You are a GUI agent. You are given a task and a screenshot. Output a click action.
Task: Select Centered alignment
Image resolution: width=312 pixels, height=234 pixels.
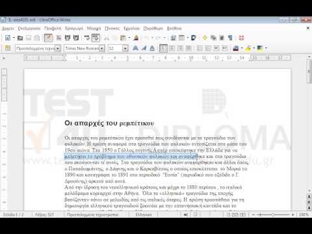tap(172, 48)
